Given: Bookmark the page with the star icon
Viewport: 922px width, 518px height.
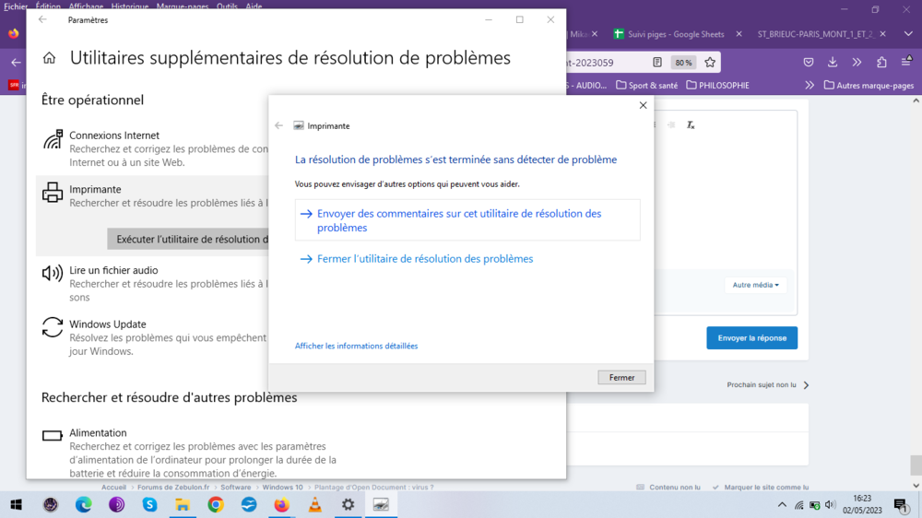Looking at the screenshot, I should coord(710,63).
